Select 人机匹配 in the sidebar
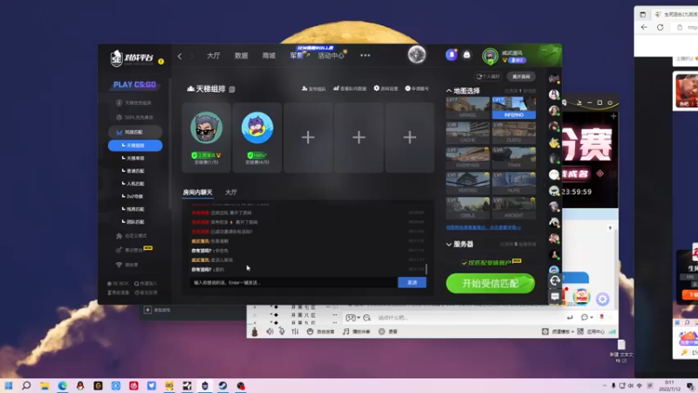This screenshot has width=698, height=393. click(x=133, y=183)
